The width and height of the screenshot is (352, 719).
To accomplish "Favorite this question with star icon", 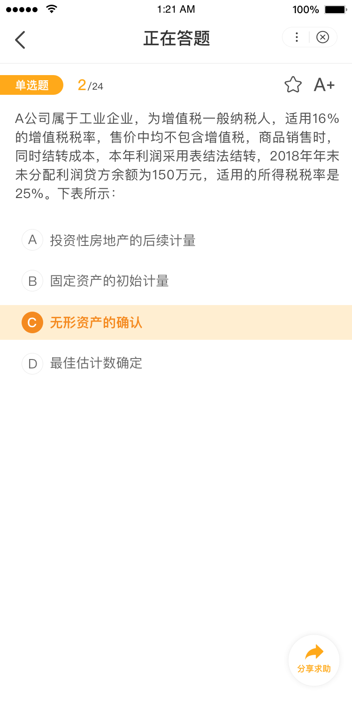I will [293, 85].
